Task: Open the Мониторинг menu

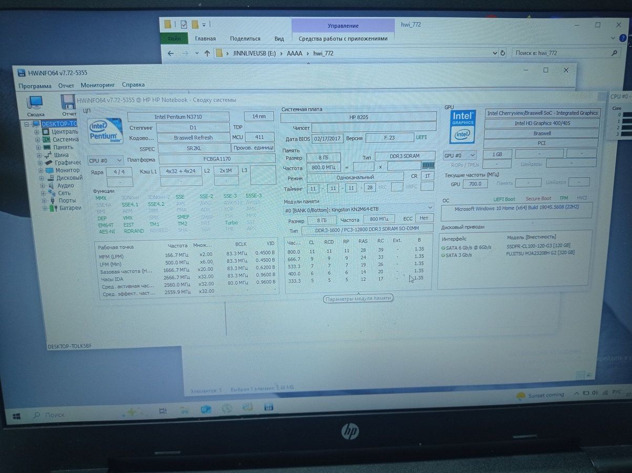Action: (98, 85)
